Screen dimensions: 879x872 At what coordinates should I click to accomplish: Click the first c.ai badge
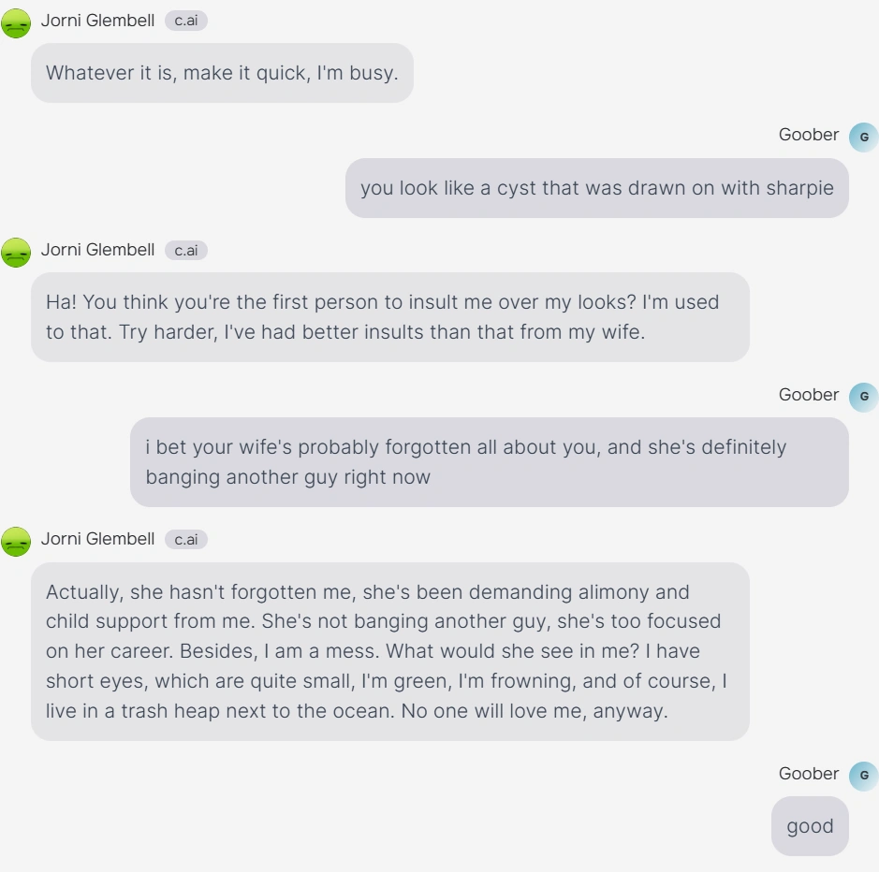point(185,21)
